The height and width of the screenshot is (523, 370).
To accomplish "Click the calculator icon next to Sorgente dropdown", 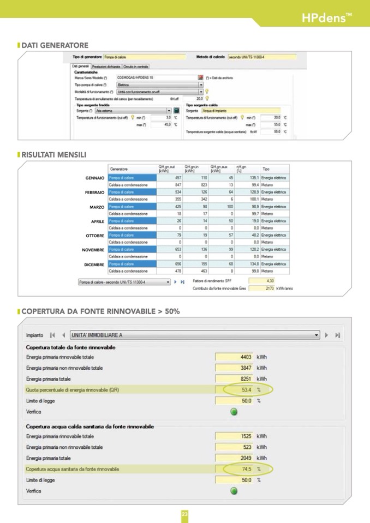I will [176, 111].
